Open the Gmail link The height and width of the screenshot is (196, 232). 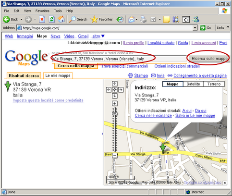click(83, 36)
